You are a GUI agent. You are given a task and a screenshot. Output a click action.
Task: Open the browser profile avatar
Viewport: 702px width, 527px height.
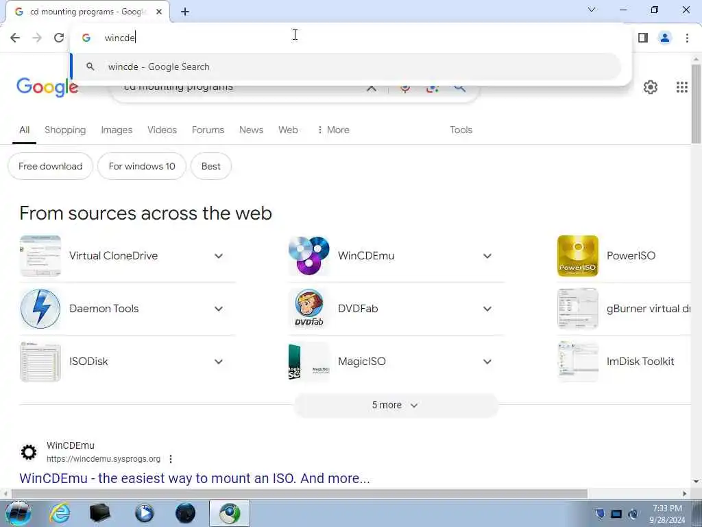[x=665, y=38]
